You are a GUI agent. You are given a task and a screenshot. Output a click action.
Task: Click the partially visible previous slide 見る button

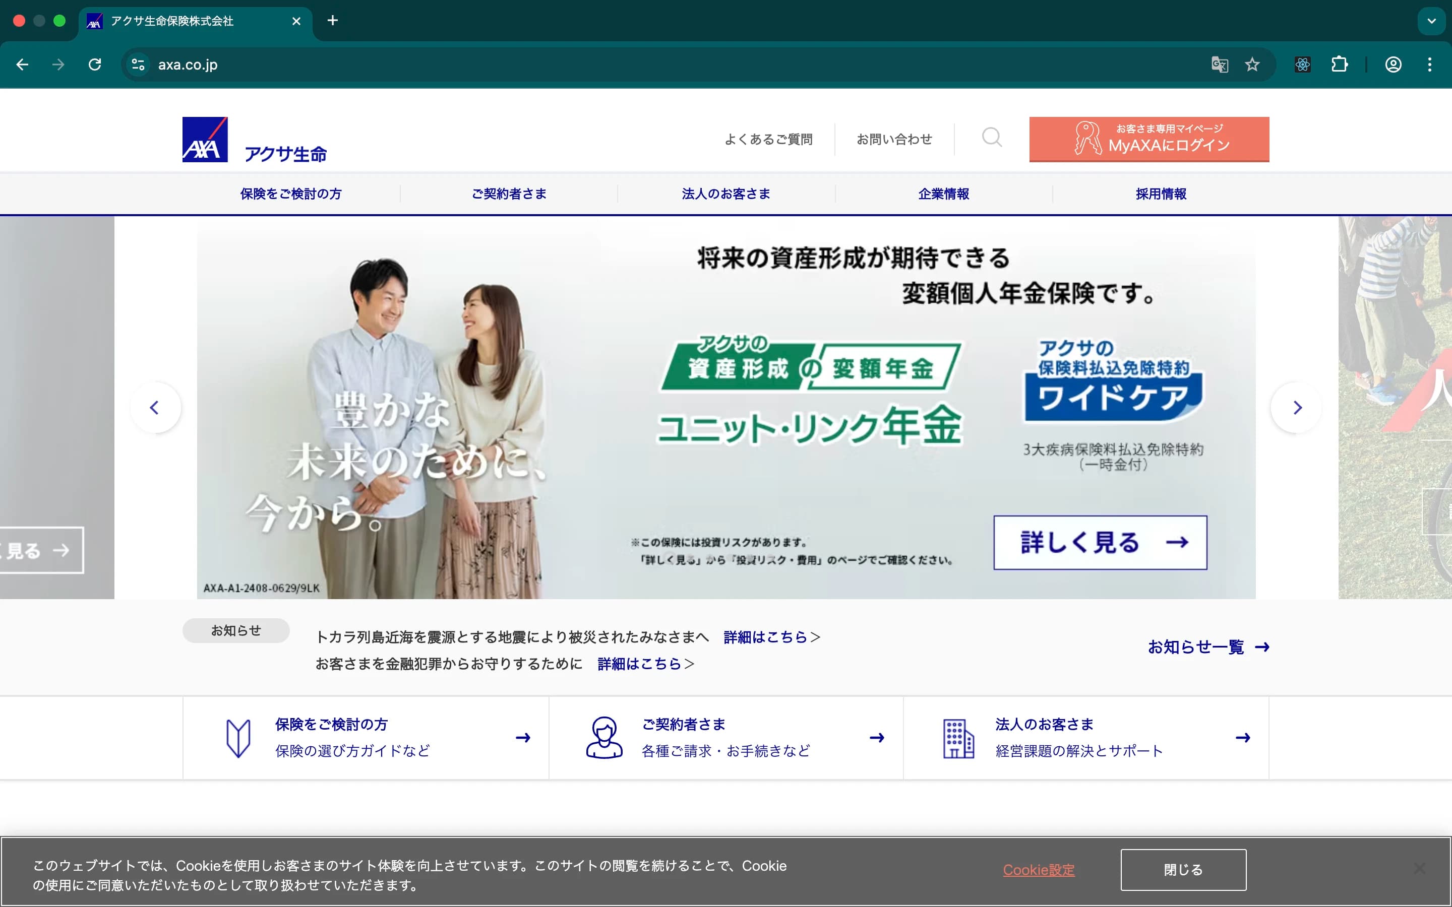coord(41,550)
